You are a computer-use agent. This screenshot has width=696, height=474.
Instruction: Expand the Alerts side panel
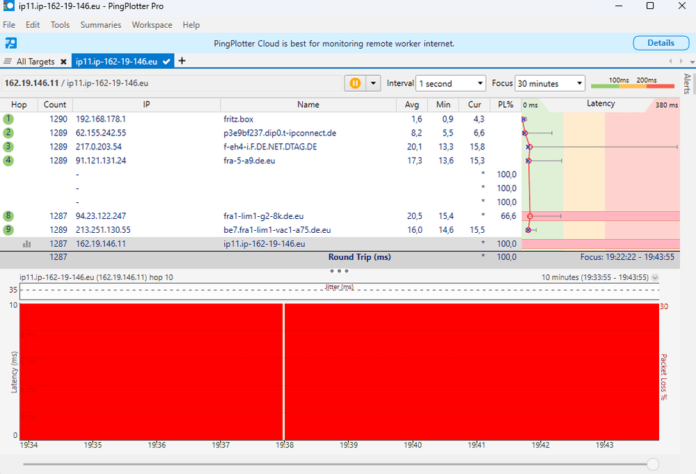click(687, 84)
